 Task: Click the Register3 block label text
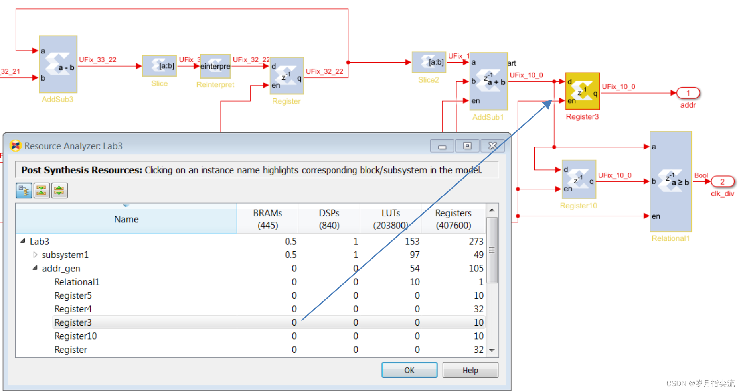[x=582, y=117]
